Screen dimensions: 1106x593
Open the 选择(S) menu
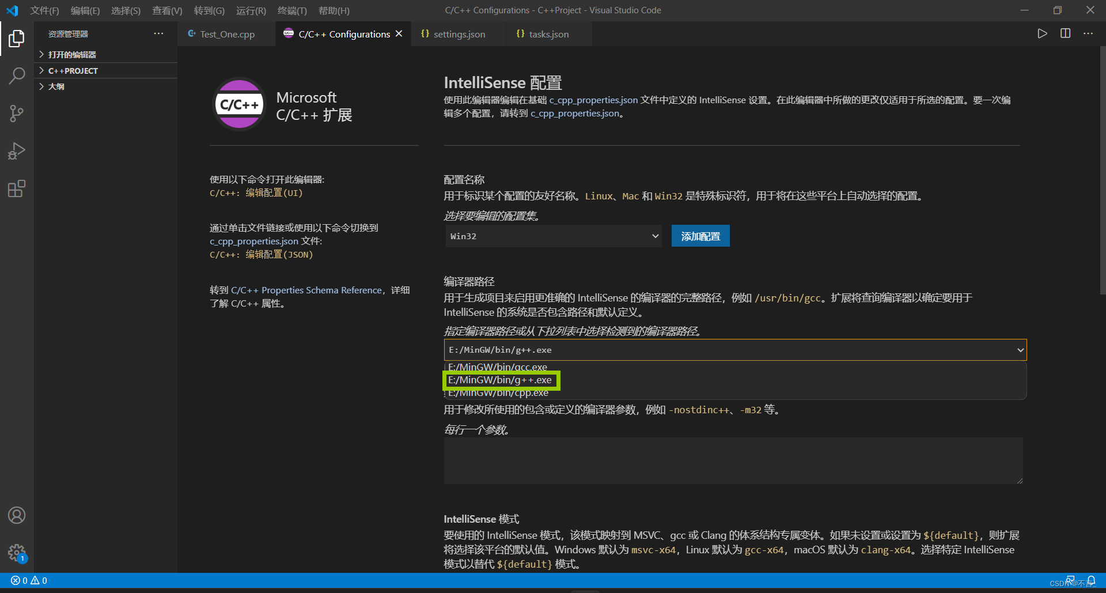point(126,10)
